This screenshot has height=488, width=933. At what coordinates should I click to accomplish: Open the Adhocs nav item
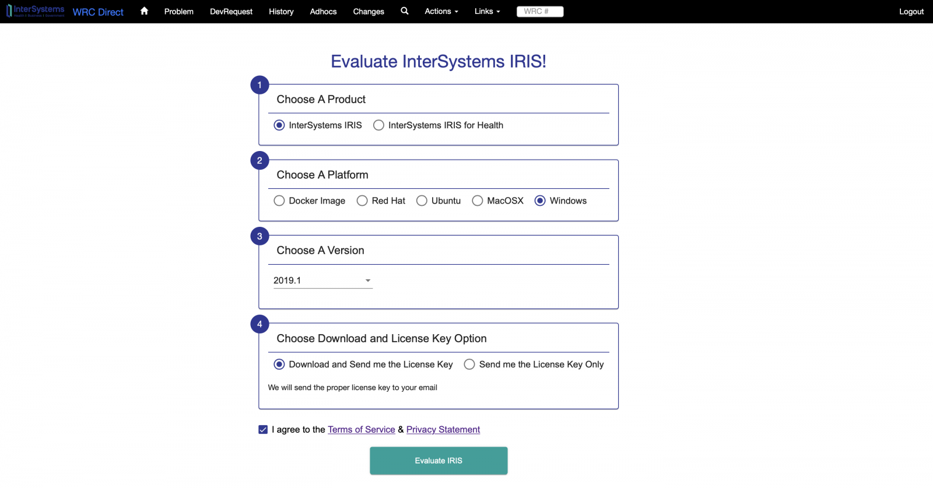[324, 11]
